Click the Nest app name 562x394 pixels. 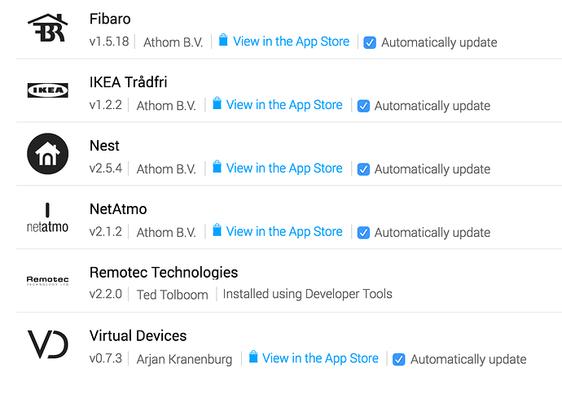[104, 146]
